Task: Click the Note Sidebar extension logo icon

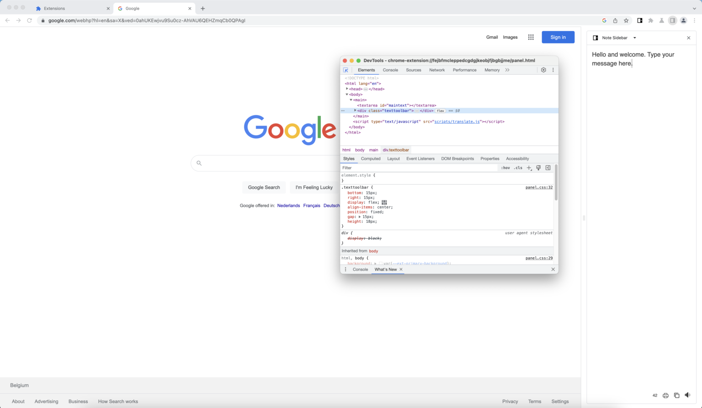Action: click(595, 37)
